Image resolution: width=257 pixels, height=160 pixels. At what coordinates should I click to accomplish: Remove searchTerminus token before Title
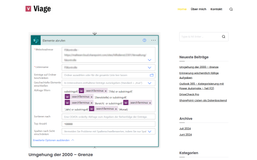pos(106,91)
